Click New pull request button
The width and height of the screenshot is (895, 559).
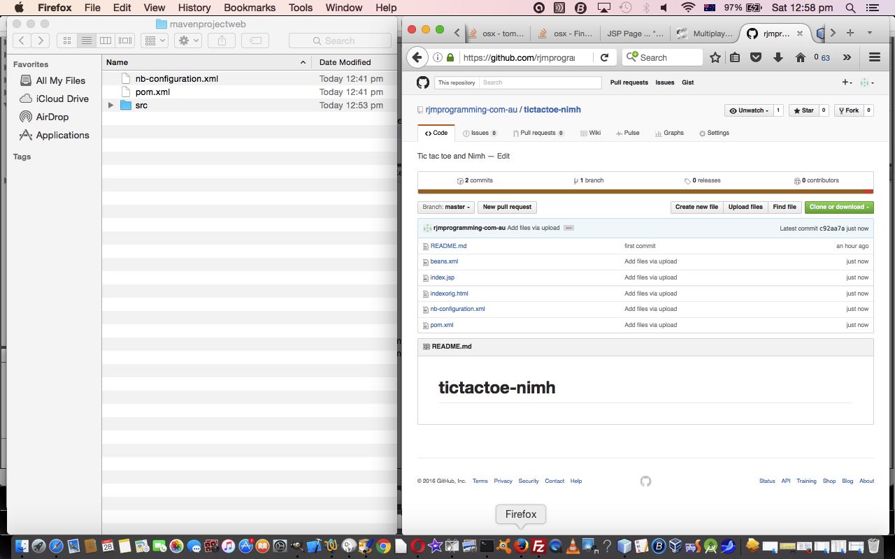pos(507,207)
